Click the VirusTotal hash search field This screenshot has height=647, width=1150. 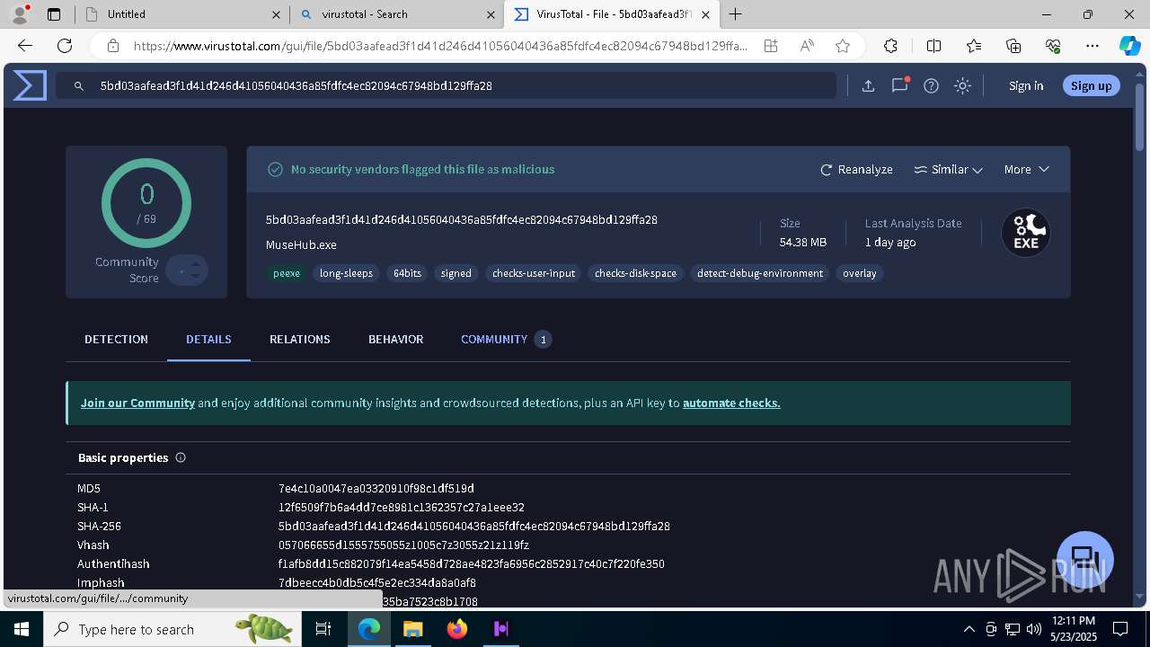coord(446,85)
